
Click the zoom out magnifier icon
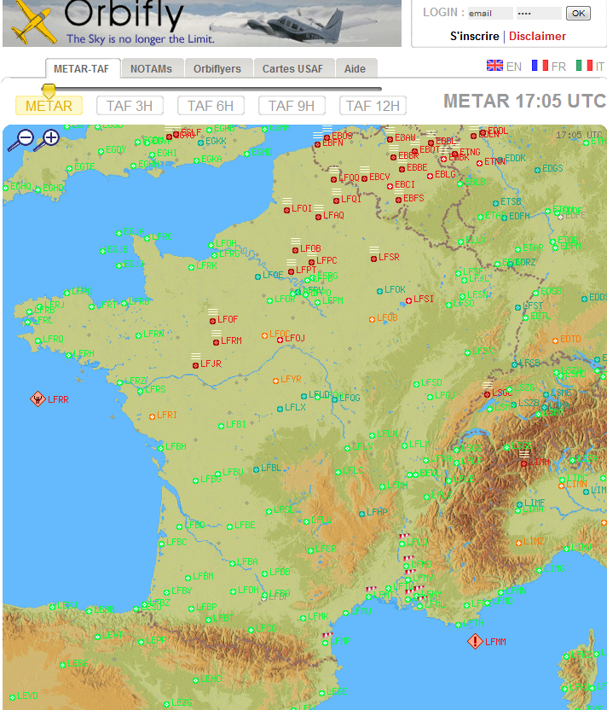(23, 137)
